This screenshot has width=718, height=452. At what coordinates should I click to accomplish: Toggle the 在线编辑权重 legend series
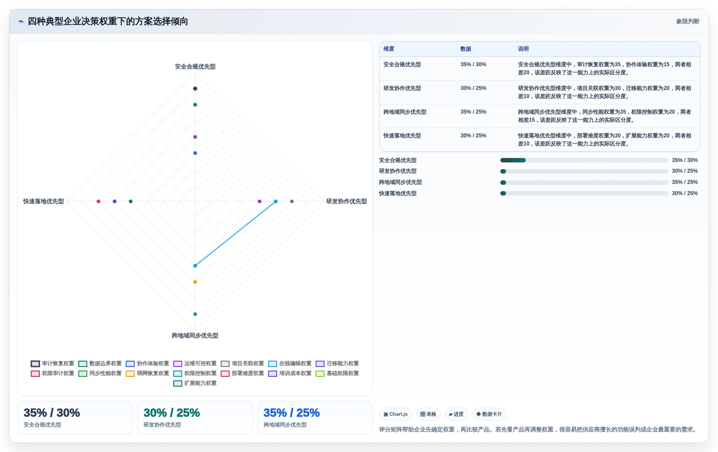click(290, 364)
